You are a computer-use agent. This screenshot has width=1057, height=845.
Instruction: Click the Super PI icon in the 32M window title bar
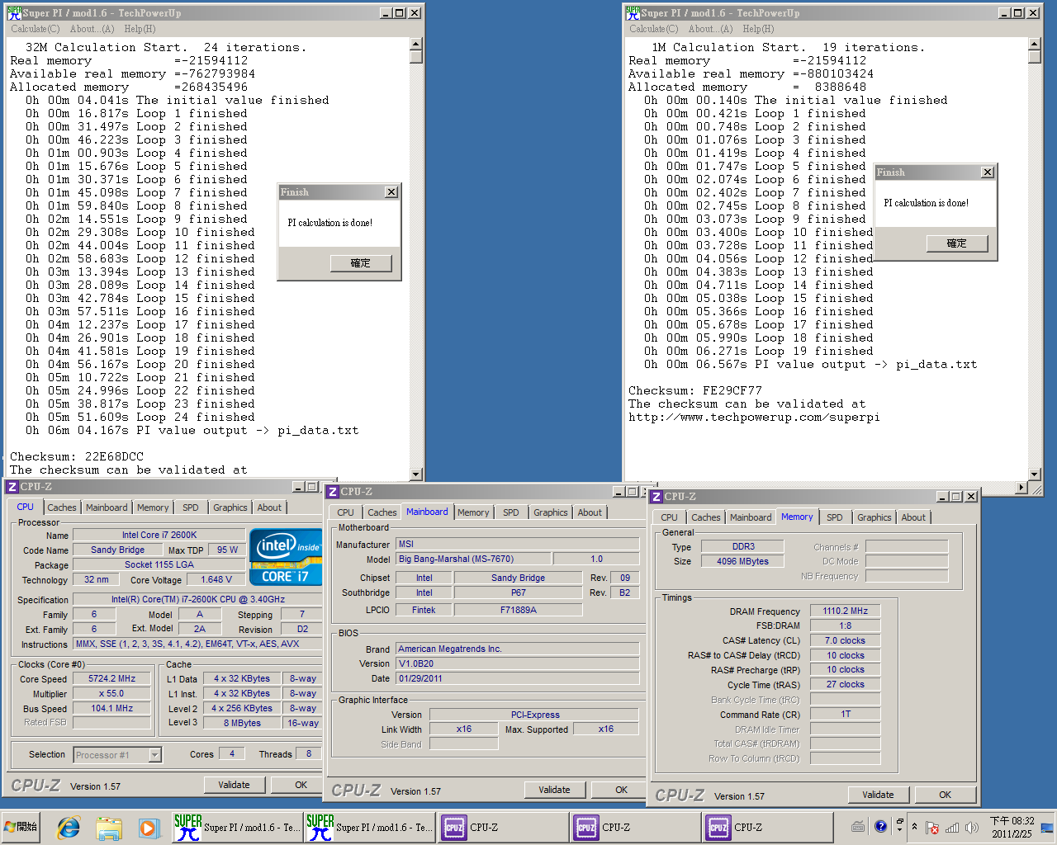(14, 13)
